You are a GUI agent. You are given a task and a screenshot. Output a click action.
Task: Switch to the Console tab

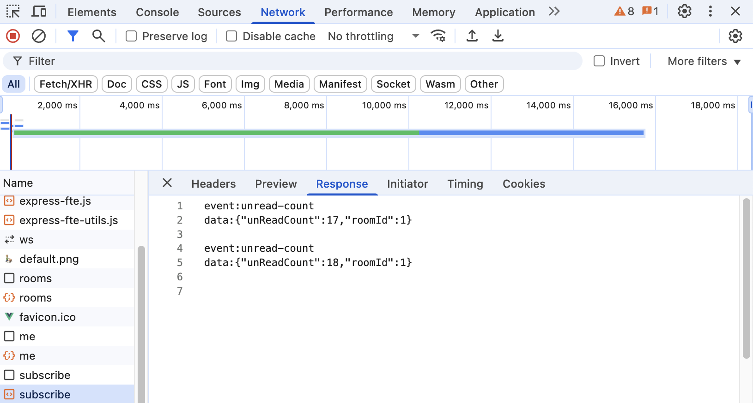(157, 12)
